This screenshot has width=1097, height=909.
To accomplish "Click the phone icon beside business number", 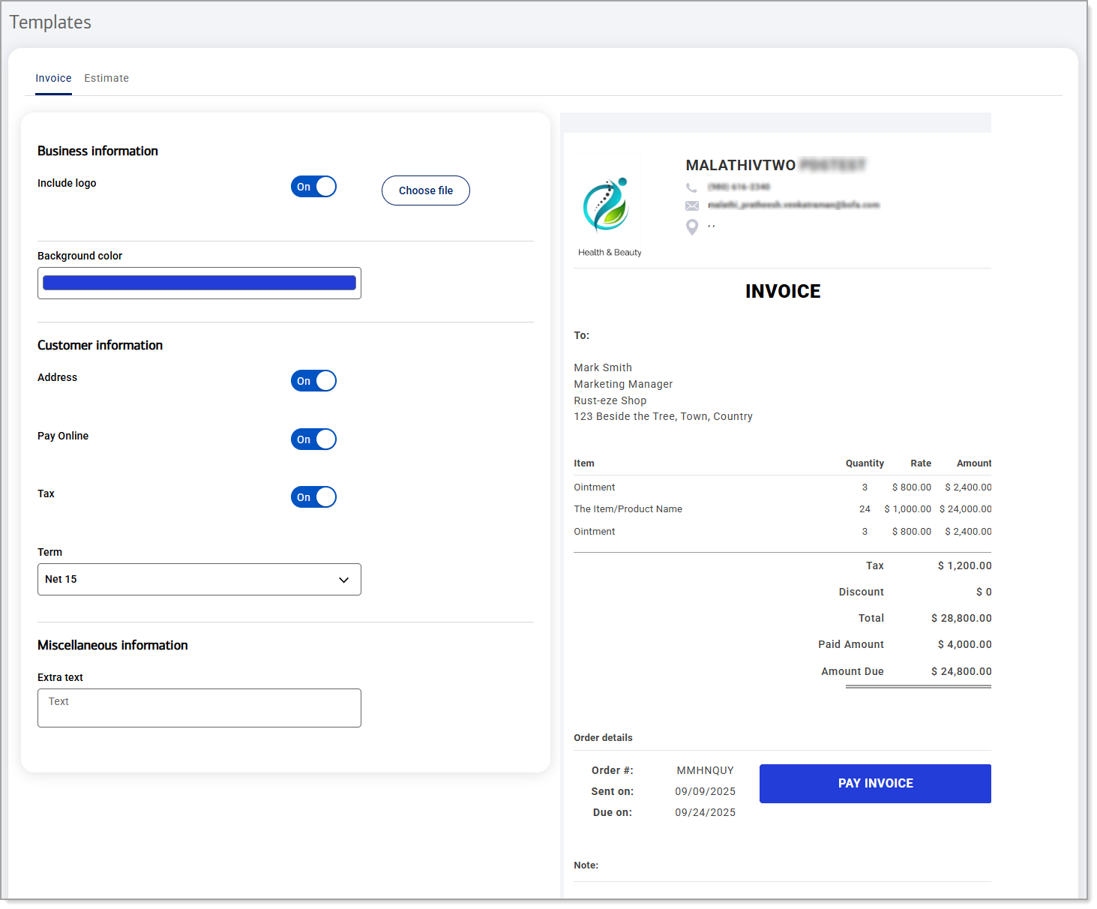I will point(692,187).
